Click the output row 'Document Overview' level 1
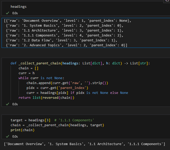This screenshot has height=150, width=170. (68, 21)
